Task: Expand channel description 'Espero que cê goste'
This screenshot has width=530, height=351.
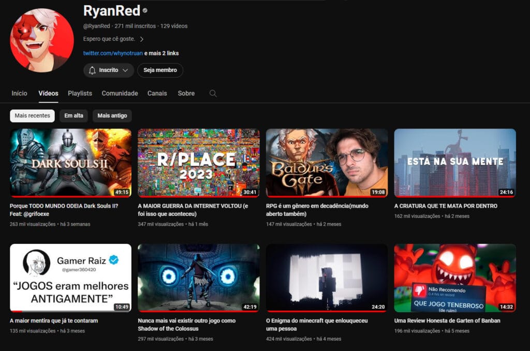Action: [141, 39]
